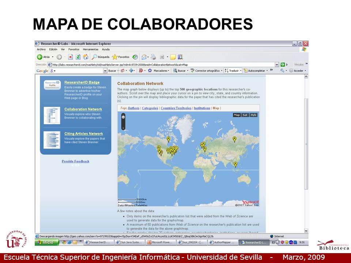Click the Google toolbar wrench settings icon
The image size is (351, 263).
pyautogui.click(x=282, y=70)
